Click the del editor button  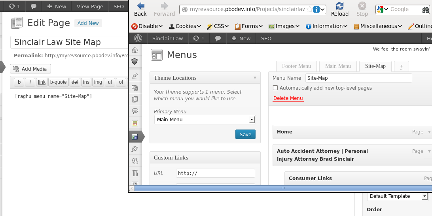coord(75,82)
